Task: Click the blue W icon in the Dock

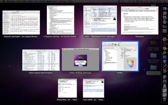Action: [165, 26]
